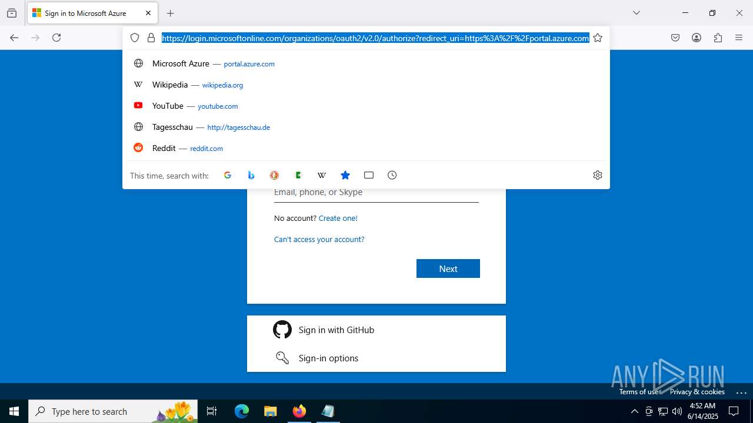Search this time with Ecosia

[298, 175]
